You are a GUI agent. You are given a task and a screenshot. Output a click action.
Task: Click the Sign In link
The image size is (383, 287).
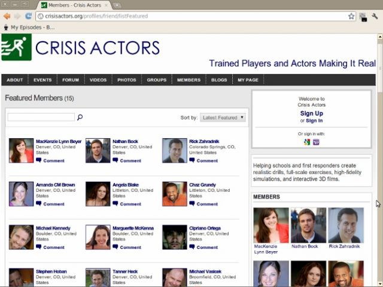click(x=314, y=121)
